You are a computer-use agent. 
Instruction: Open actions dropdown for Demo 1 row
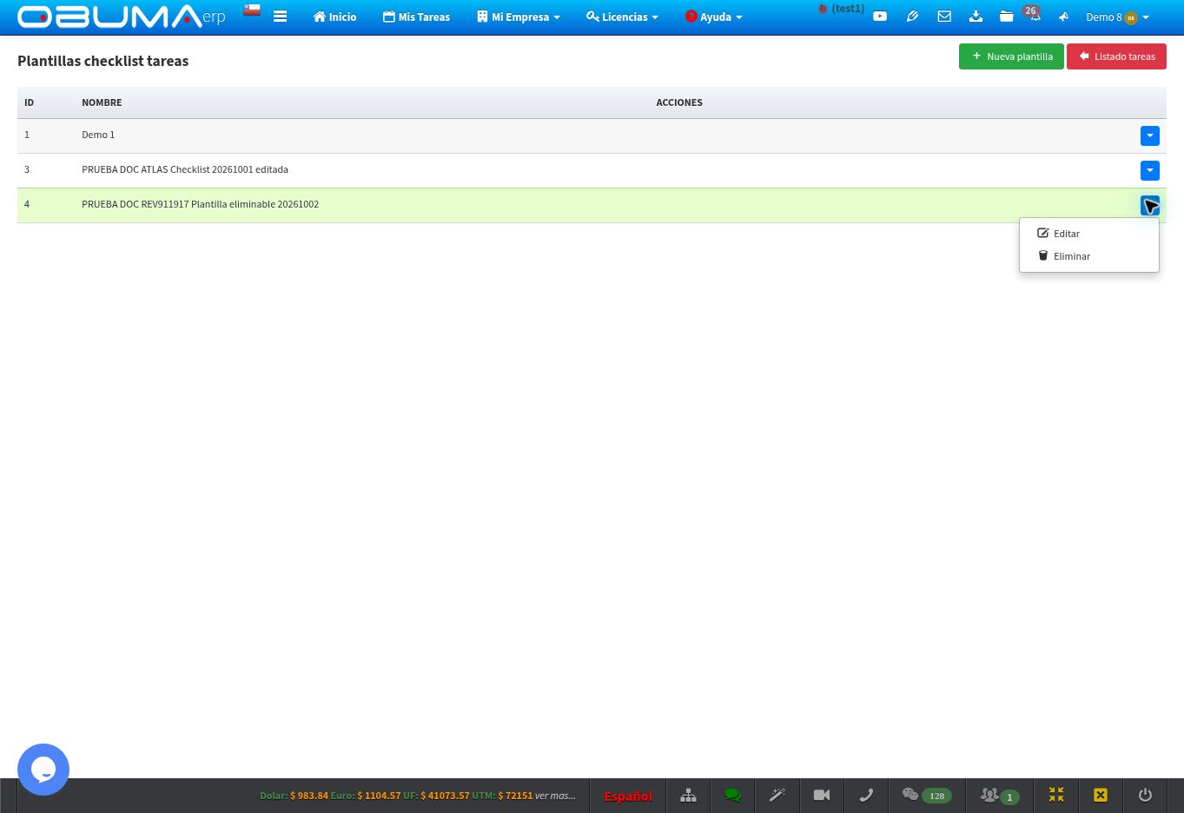[x=1150, y=135]
